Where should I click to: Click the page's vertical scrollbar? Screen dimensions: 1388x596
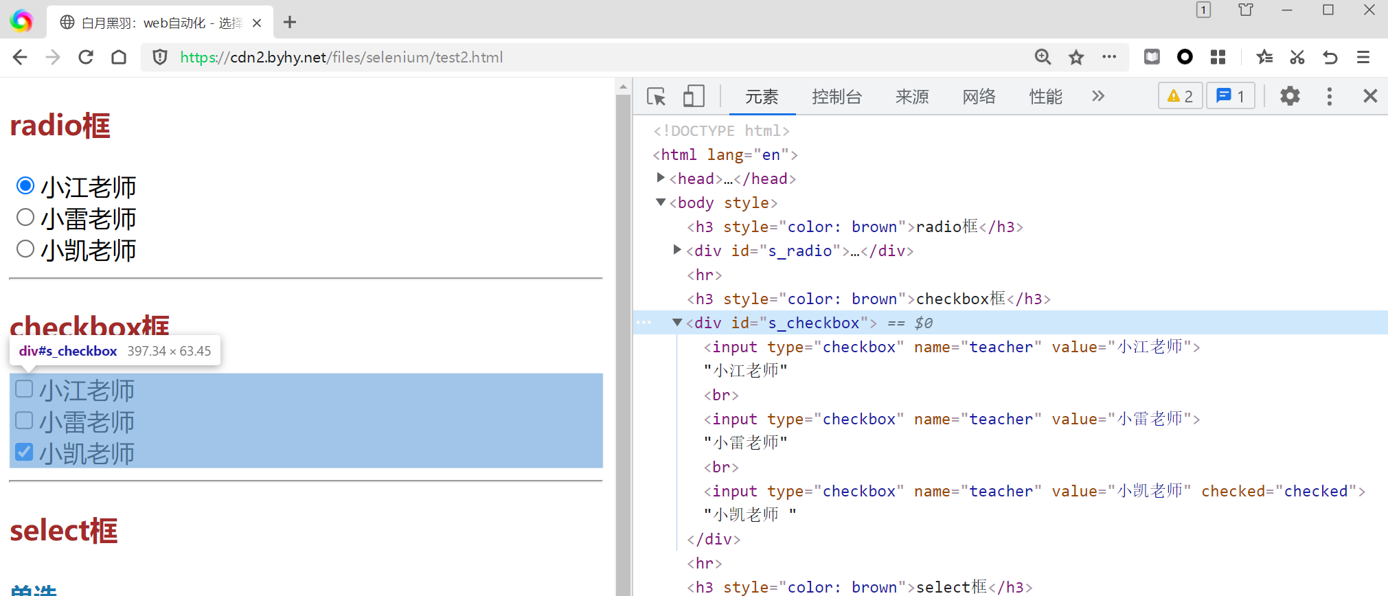tap(623, 343)
